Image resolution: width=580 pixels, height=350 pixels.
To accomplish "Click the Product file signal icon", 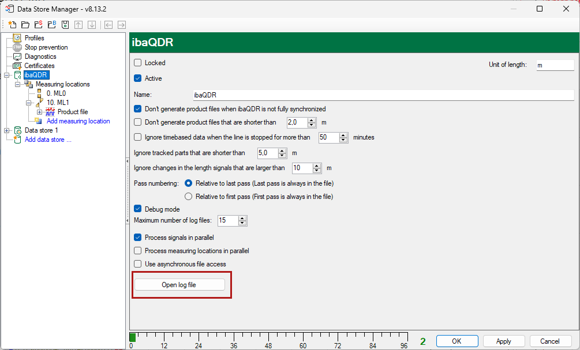I will coord(50,112).
